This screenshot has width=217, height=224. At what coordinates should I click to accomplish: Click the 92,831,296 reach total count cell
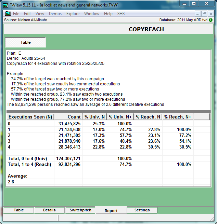point(68,165)
